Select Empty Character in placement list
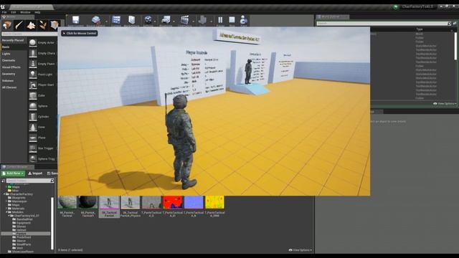 [43, 53]
